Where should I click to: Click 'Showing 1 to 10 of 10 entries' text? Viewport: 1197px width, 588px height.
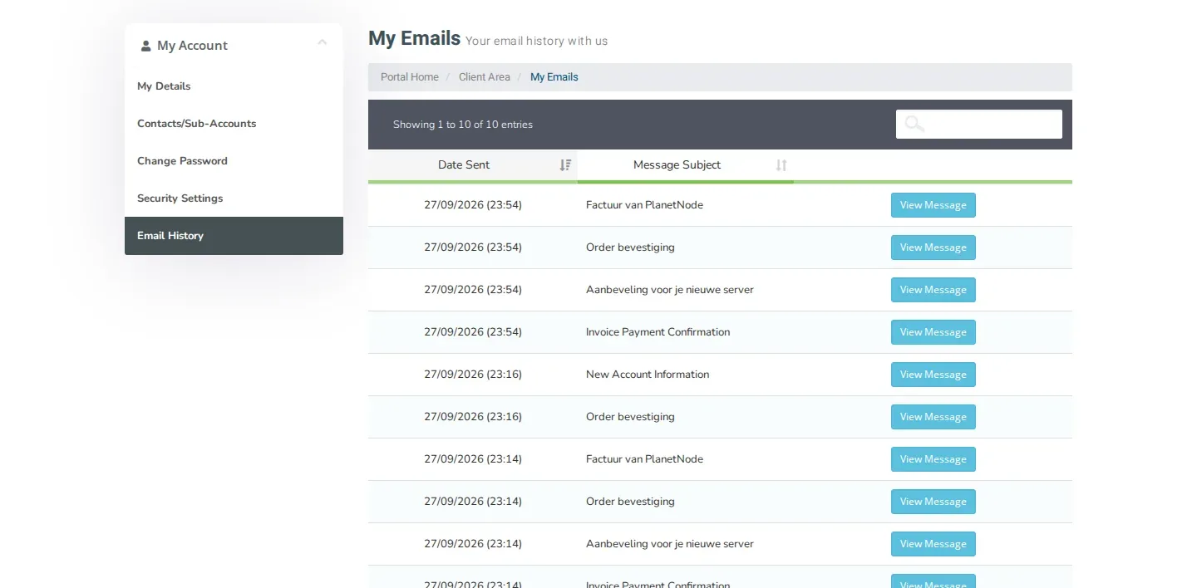tap(463, 125)
